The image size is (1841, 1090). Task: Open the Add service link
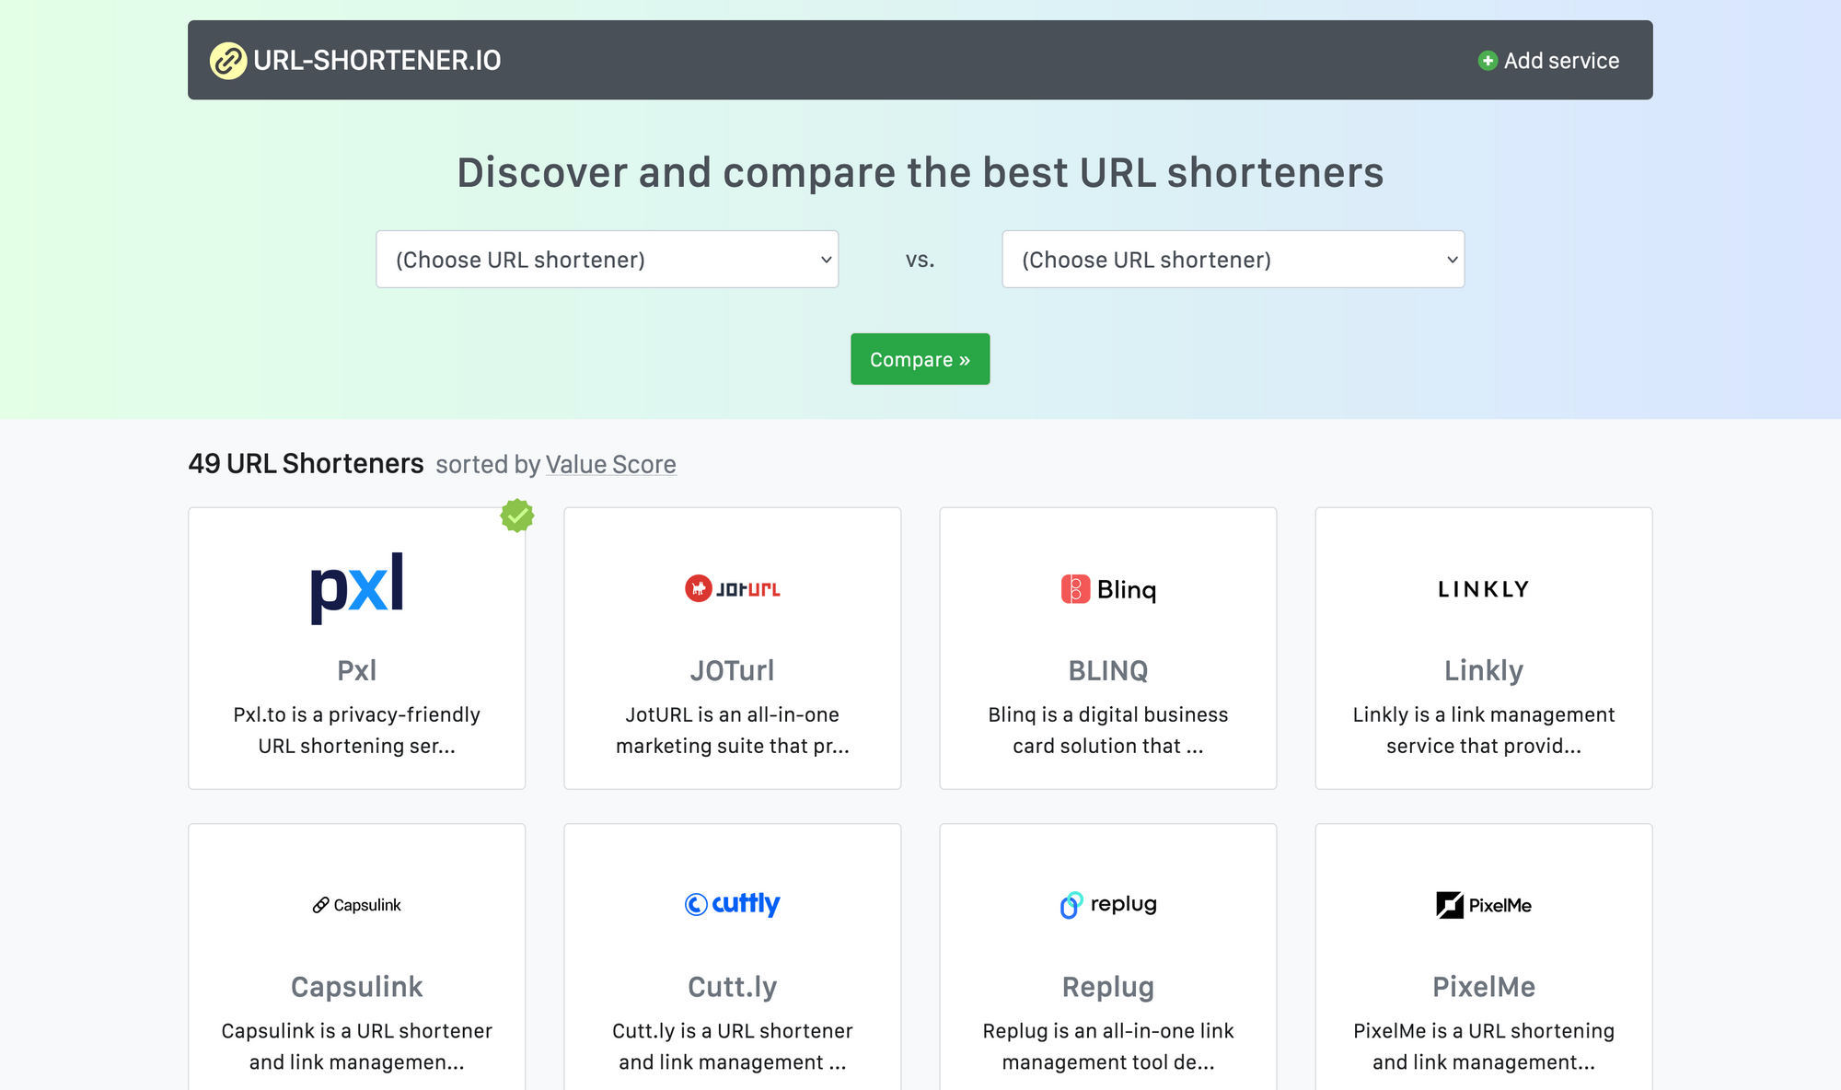pyautogui.click(x=1549, y=61)
